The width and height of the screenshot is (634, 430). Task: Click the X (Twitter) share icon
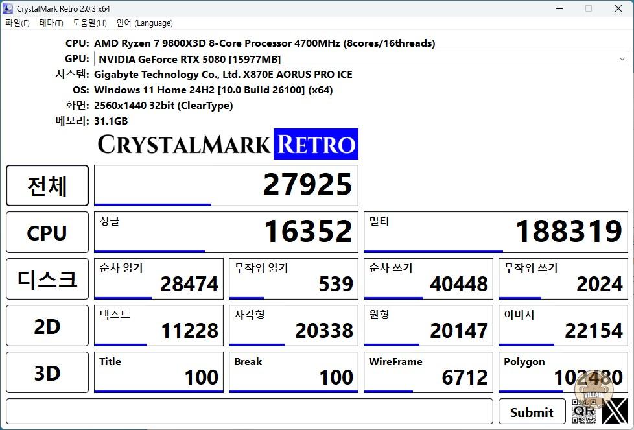tap(615, 411)
